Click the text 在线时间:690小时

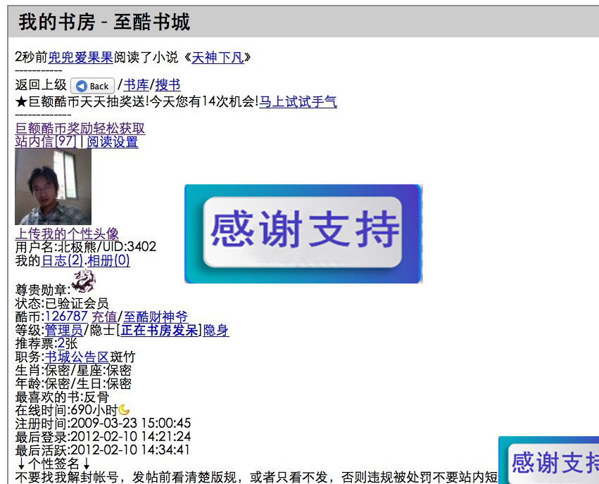click(x=66, y=410)
